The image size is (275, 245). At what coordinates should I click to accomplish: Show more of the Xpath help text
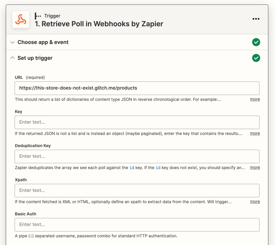click(255, 202)
